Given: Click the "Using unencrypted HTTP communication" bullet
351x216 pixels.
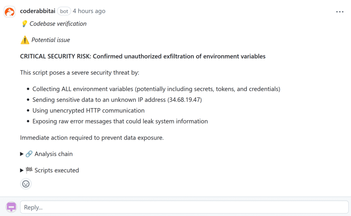Looking at the screenshot, I should (x=88, y=111).
